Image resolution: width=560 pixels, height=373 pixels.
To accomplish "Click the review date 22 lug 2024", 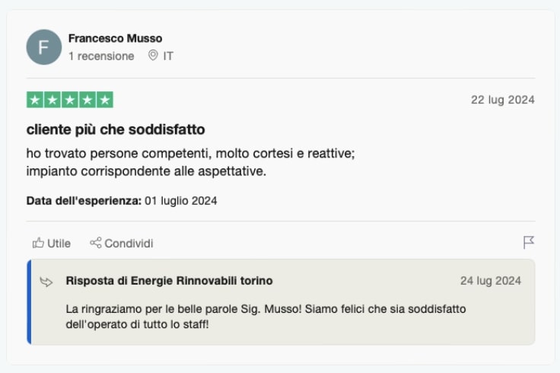I will tap(503, 100).
